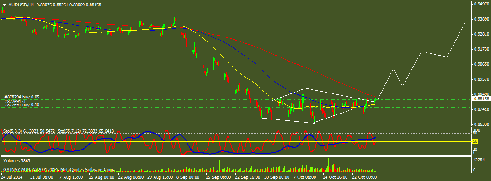
Task: Click the 22 Oct 00:00 time label
Action: click(364, 177)
